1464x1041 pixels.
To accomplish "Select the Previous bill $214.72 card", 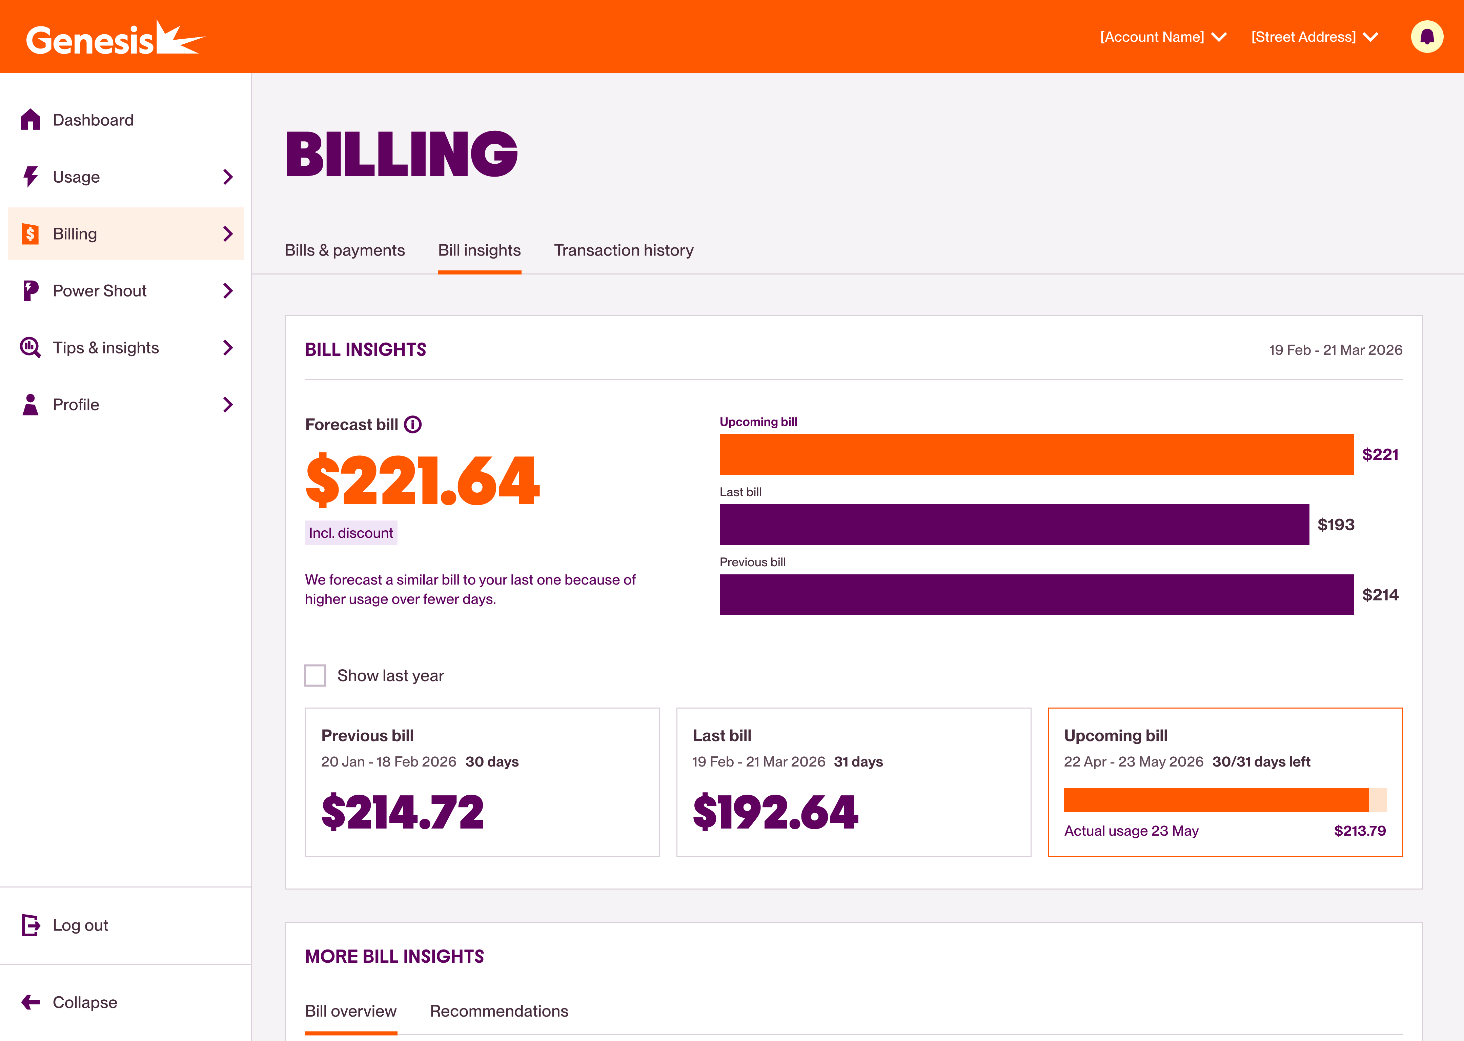I will 483,782.
